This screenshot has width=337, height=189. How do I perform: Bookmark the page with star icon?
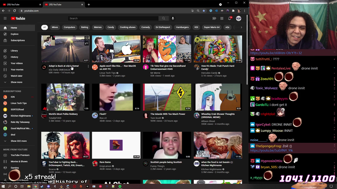204,10
